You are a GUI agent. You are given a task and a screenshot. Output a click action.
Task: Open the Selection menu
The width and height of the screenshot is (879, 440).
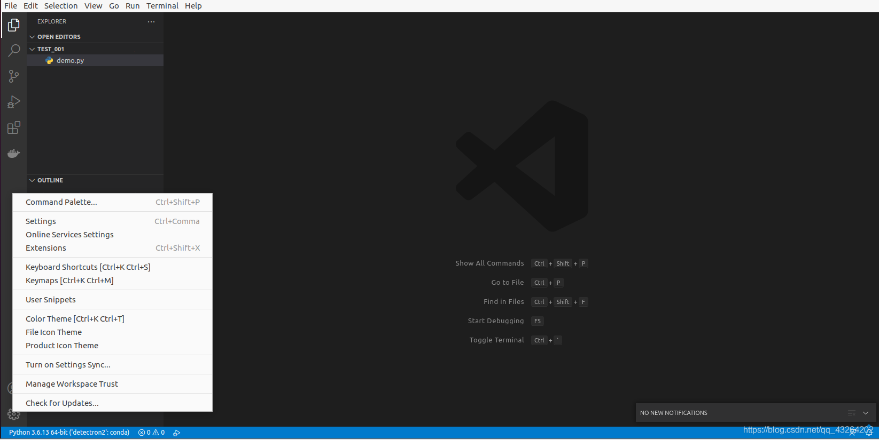point(61,6)
